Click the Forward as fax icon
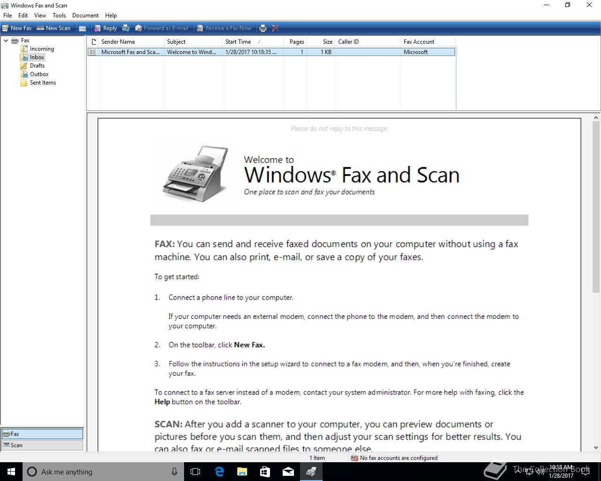 click(x=126, y=28)
